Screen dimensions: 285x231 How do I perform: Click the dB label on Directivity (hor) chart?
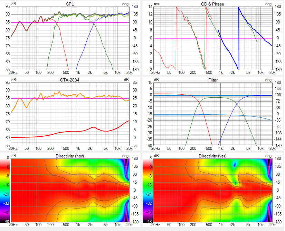tap(13, 156)
